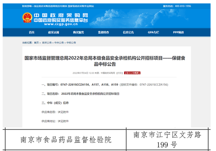Viewport: 216px width, 151px height.
Task: Click the 中标公告 breadcrumb link
Action: [x=71, y=43]
